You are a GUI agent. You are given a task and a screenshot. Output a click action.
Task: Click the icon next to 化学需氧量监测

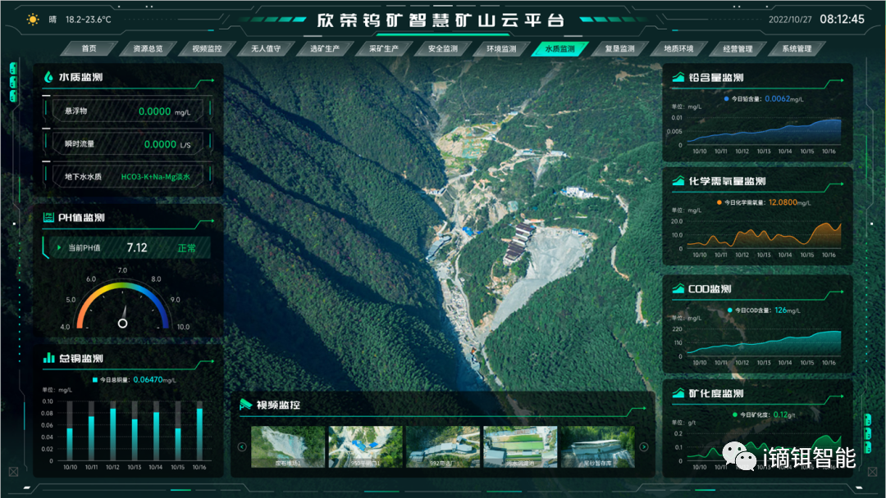[678, 182]
